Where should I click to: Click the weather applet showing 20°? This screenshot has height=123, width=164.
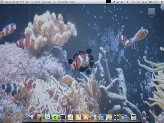click(x=109, y=117)
